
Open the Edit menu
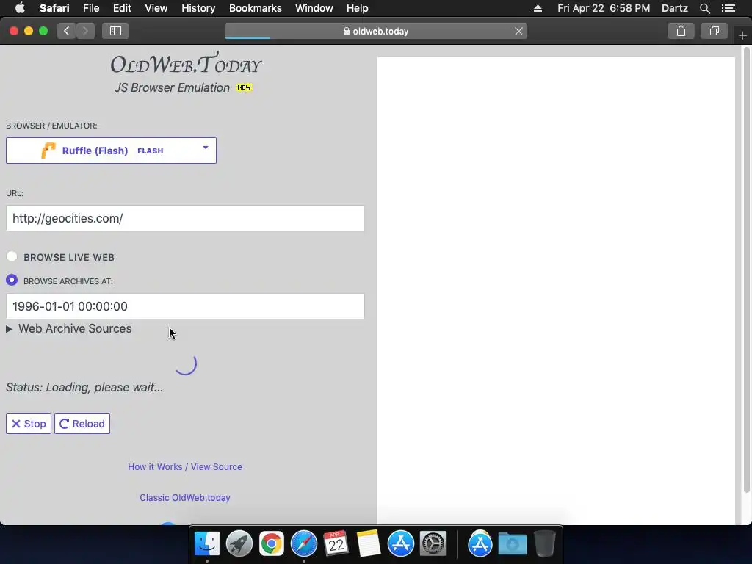tap(122, 8)
